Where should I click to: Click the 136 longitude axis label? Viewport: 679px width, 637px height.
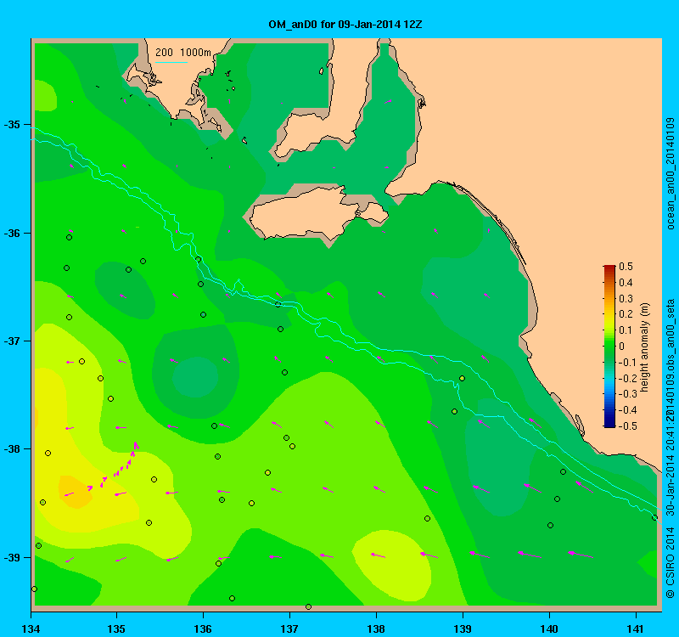203,629
